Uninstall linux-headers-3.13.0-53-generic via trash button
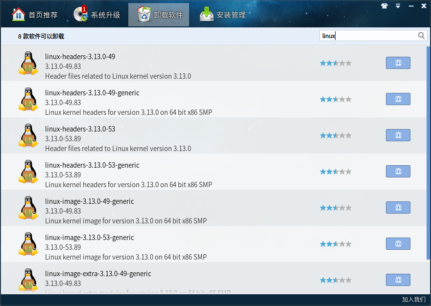The height and width of the screenshot is (306, 431). pyautogui.click(x=398, y=171)
